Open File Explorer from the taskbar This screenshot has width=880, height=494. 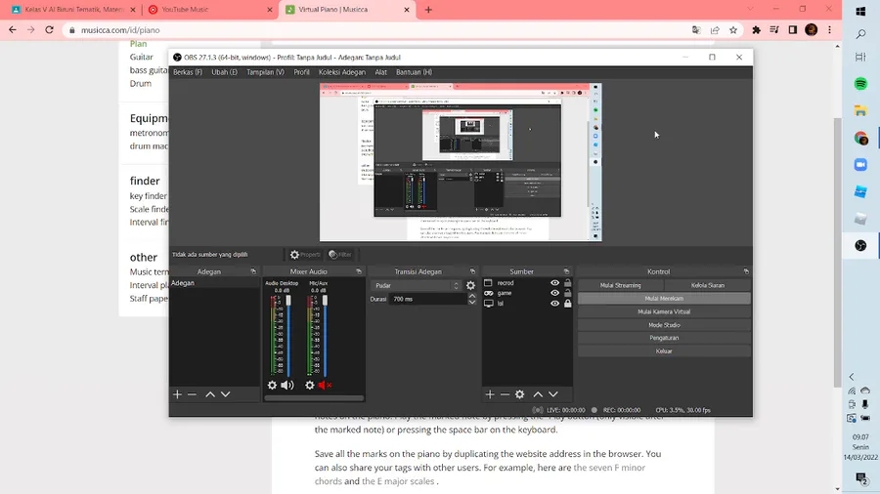[860, 111]
